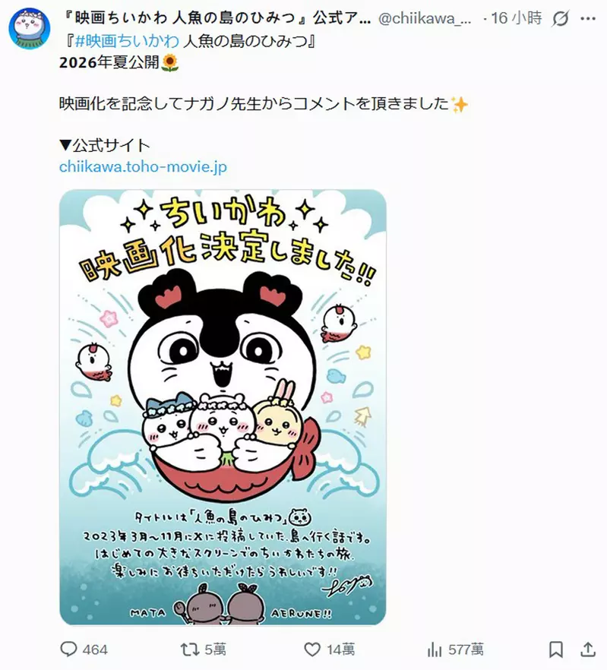Click the post text about ナガノ先生
This screenshot has height=670, width=607.
click(264, 104)
